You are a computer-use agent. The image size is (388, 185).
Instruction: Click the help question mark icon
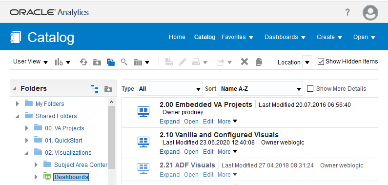(x=347, y=12)
